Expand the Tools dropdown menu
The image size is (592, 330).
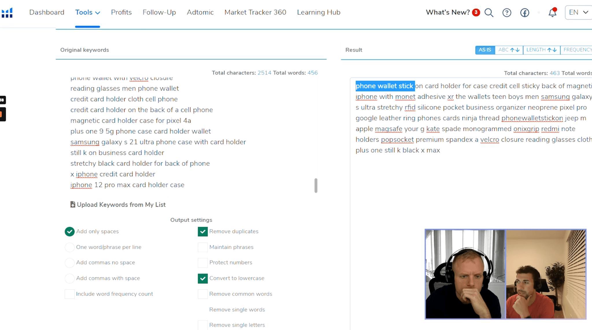(x=88, y=12)
